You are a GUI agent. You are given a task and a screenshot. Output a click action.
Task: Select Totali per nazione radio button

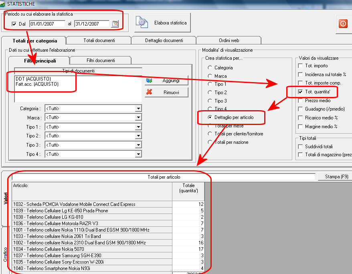pos(210,142)
